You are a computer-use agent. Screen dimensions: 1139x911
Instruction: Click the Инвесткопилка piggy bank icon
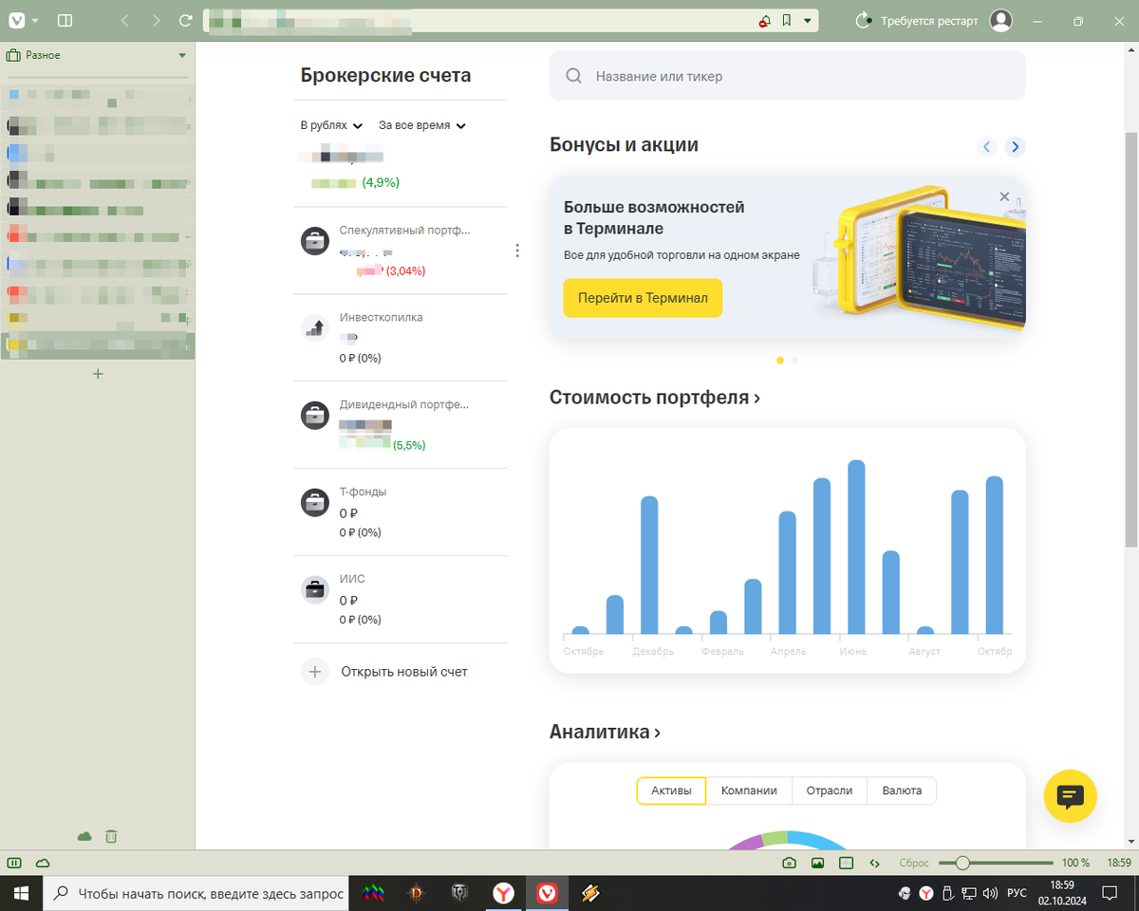314,327
